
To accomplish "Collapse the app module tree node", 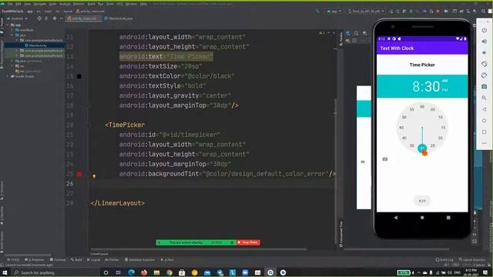I will [8, 25].
